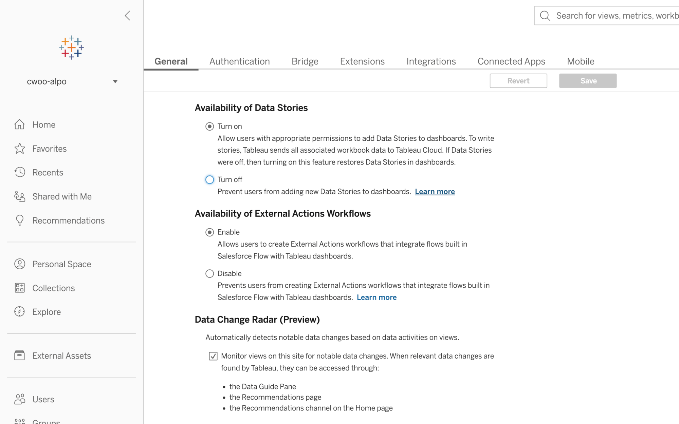Screen dimensions: 679x424
Task: Click the Recommendations lightbulb icon
Action: tap(20, 220)
